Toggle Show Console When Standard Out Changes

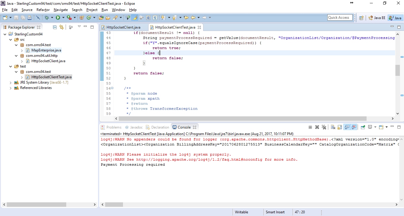coord(346,127)
